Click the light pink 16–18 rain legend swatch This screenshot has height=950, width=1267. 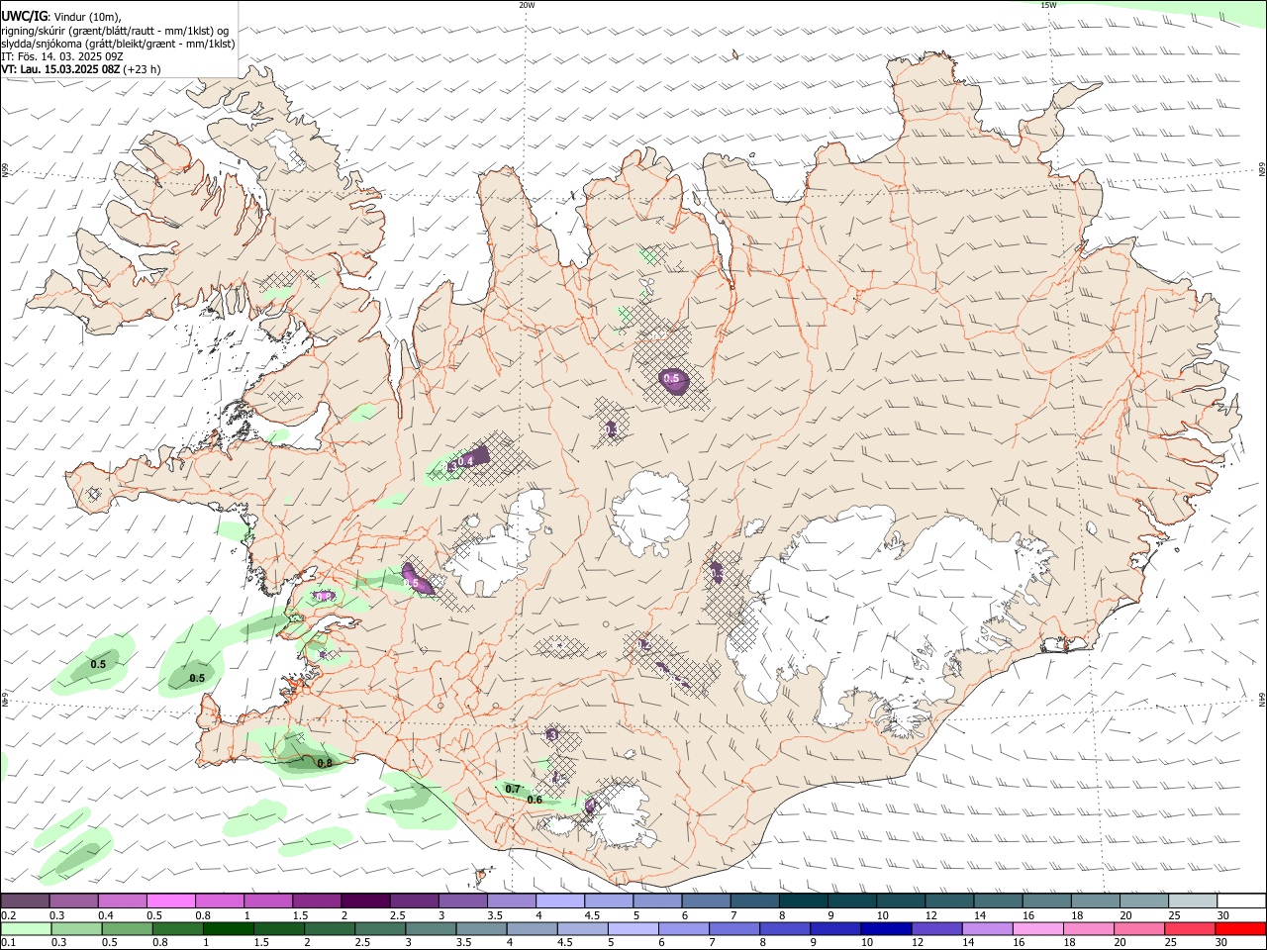[x=1037, y=929]
